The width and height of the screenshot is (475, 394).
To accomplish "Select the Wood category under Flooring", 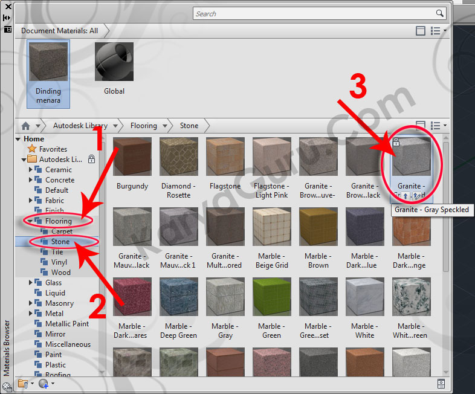I will pyautogui.click(x=60, y=273).
